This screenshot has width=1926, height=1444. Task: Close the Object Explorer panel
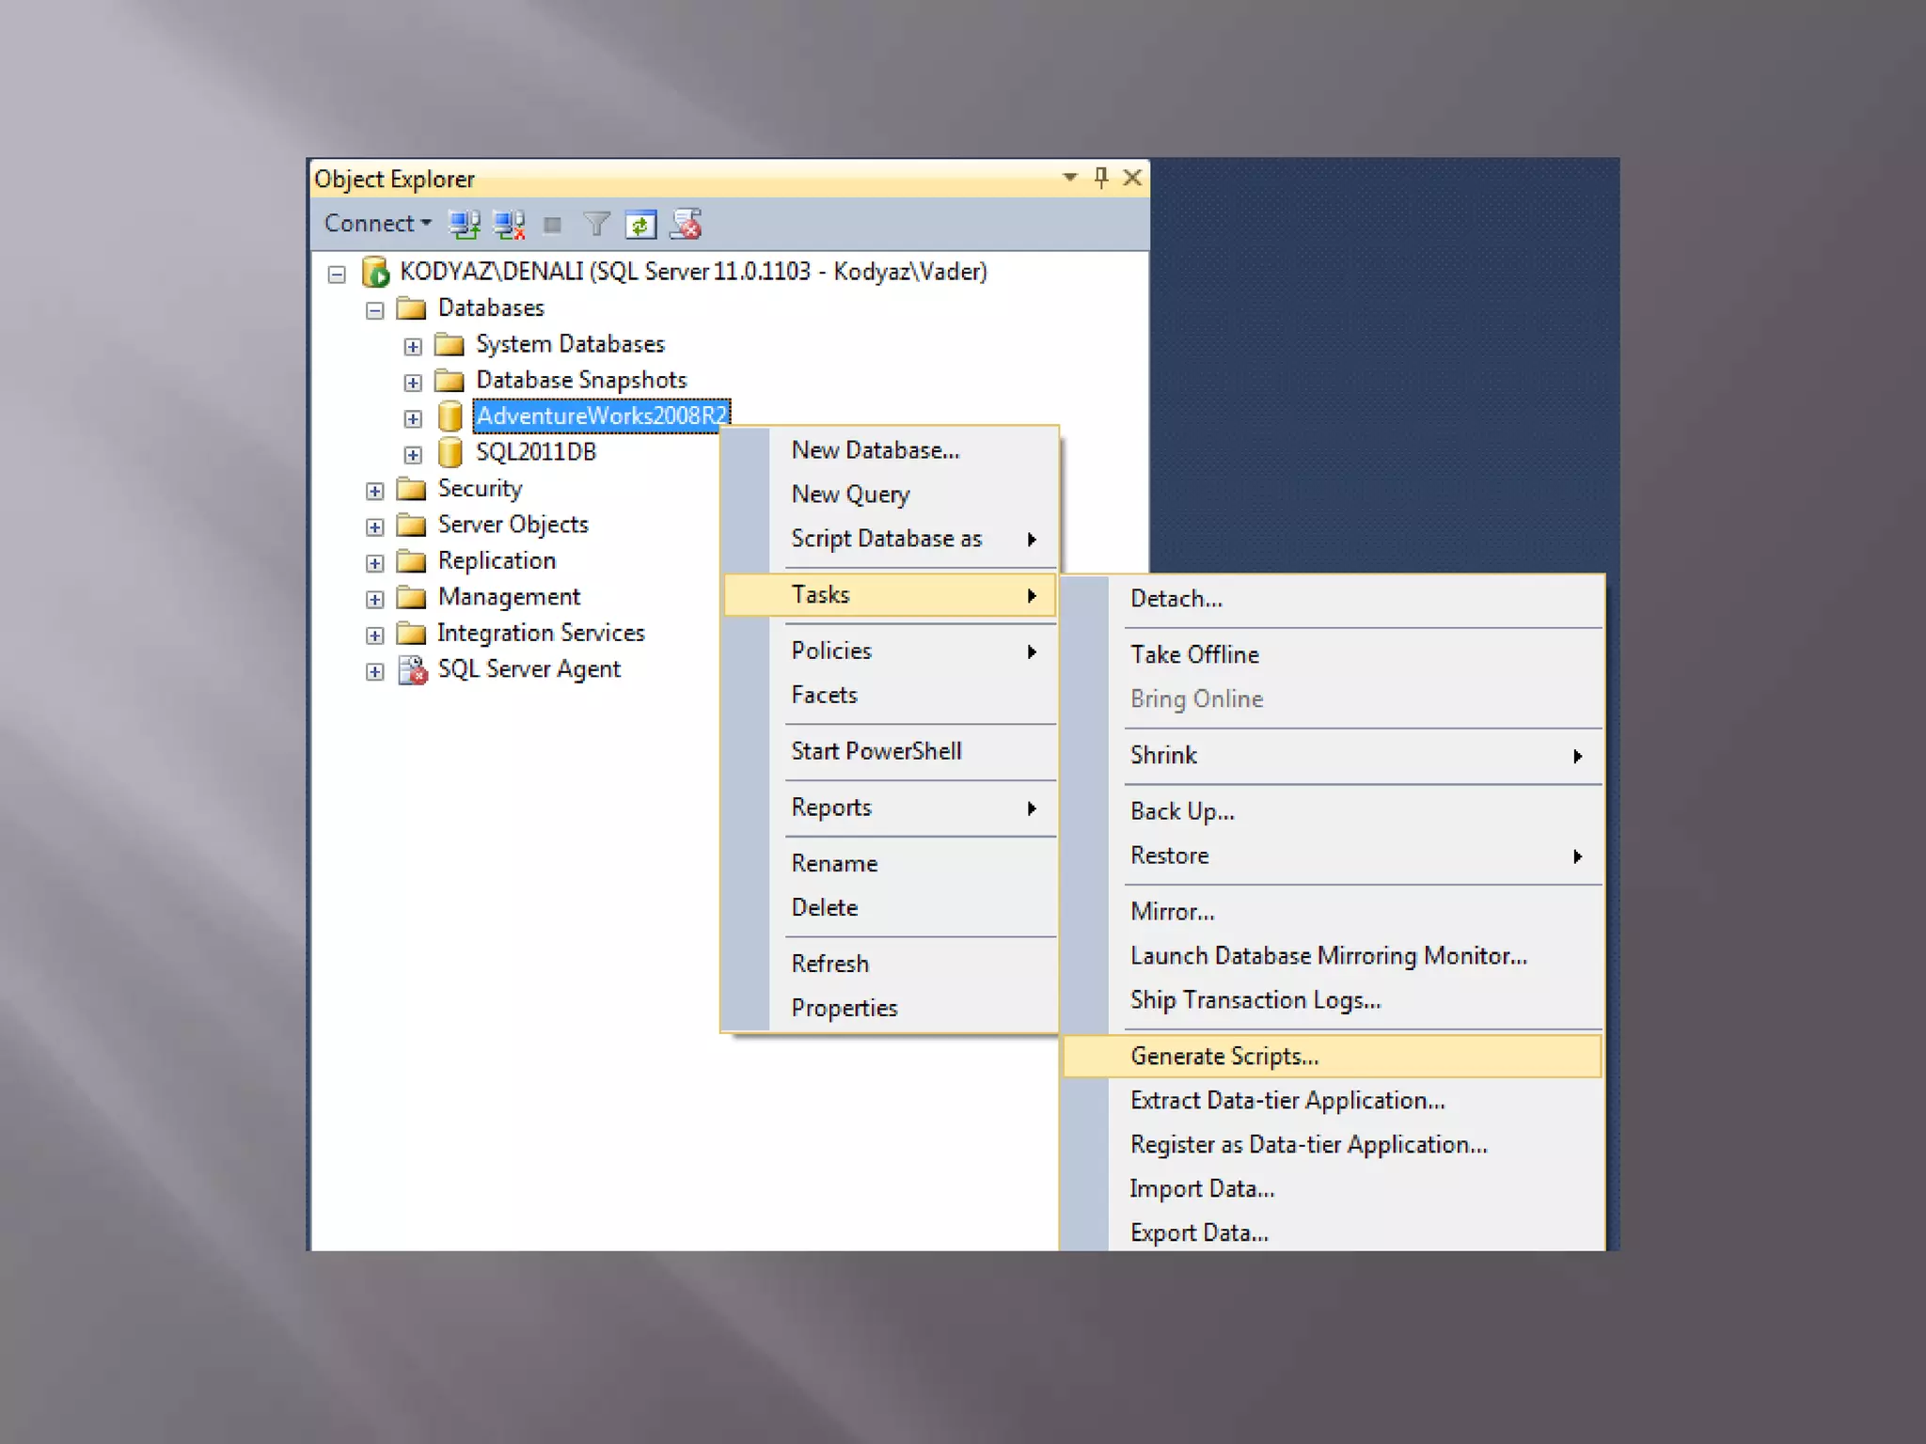point(1132,178)
